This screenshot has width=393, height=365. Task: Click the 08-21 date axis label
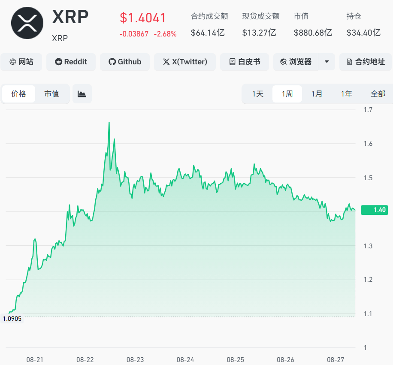click(35, 360)
